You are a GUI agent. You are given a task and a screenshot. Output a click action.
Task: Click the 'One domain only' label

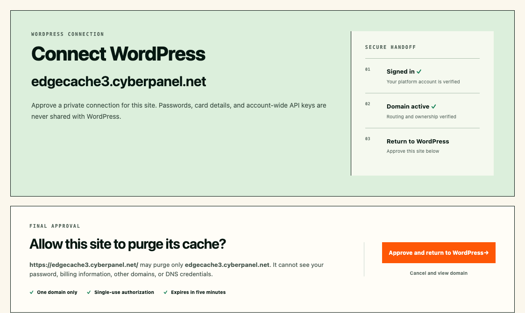[57, 293]
